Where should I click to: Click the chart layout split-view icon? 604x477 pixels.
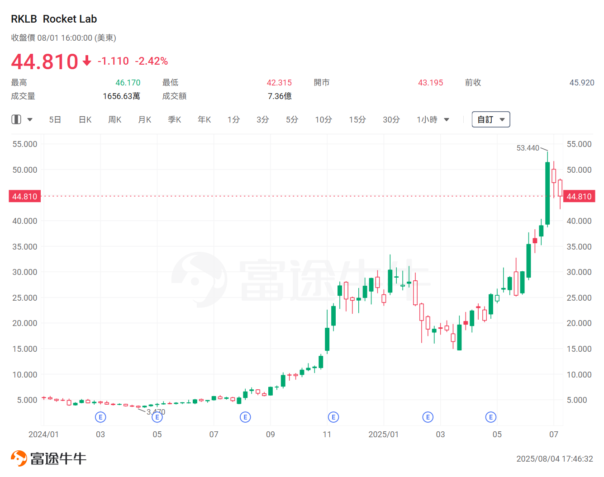click(16, 119)
